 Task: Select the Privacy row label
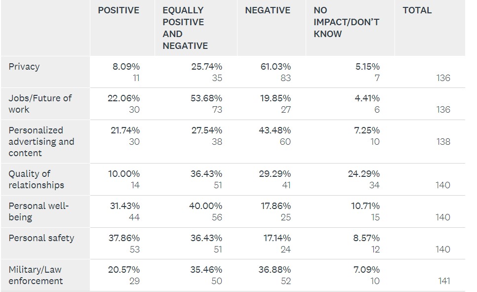coord(24,67)
